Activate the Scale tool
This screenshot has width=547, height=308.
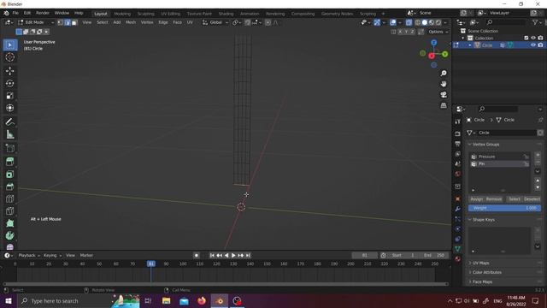9,96
